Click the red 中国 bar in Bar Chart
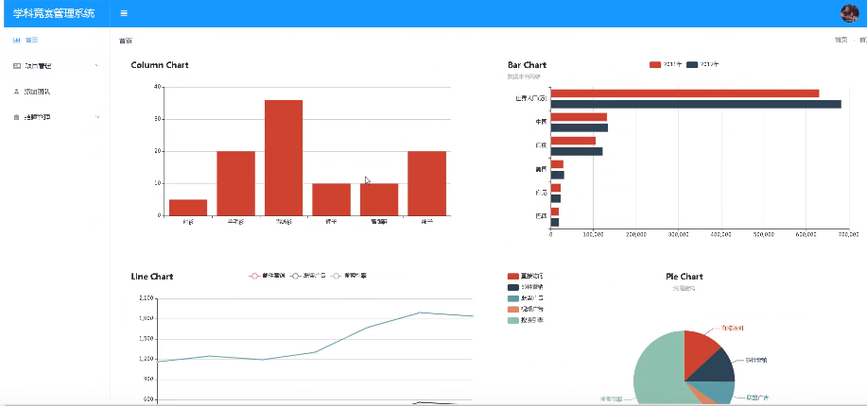Viewport: 867px width, 406px height. [579, 117]
